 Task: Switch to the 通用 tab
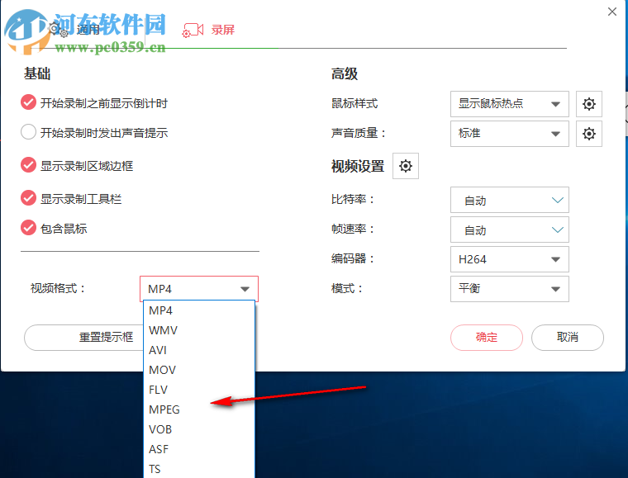88,30
